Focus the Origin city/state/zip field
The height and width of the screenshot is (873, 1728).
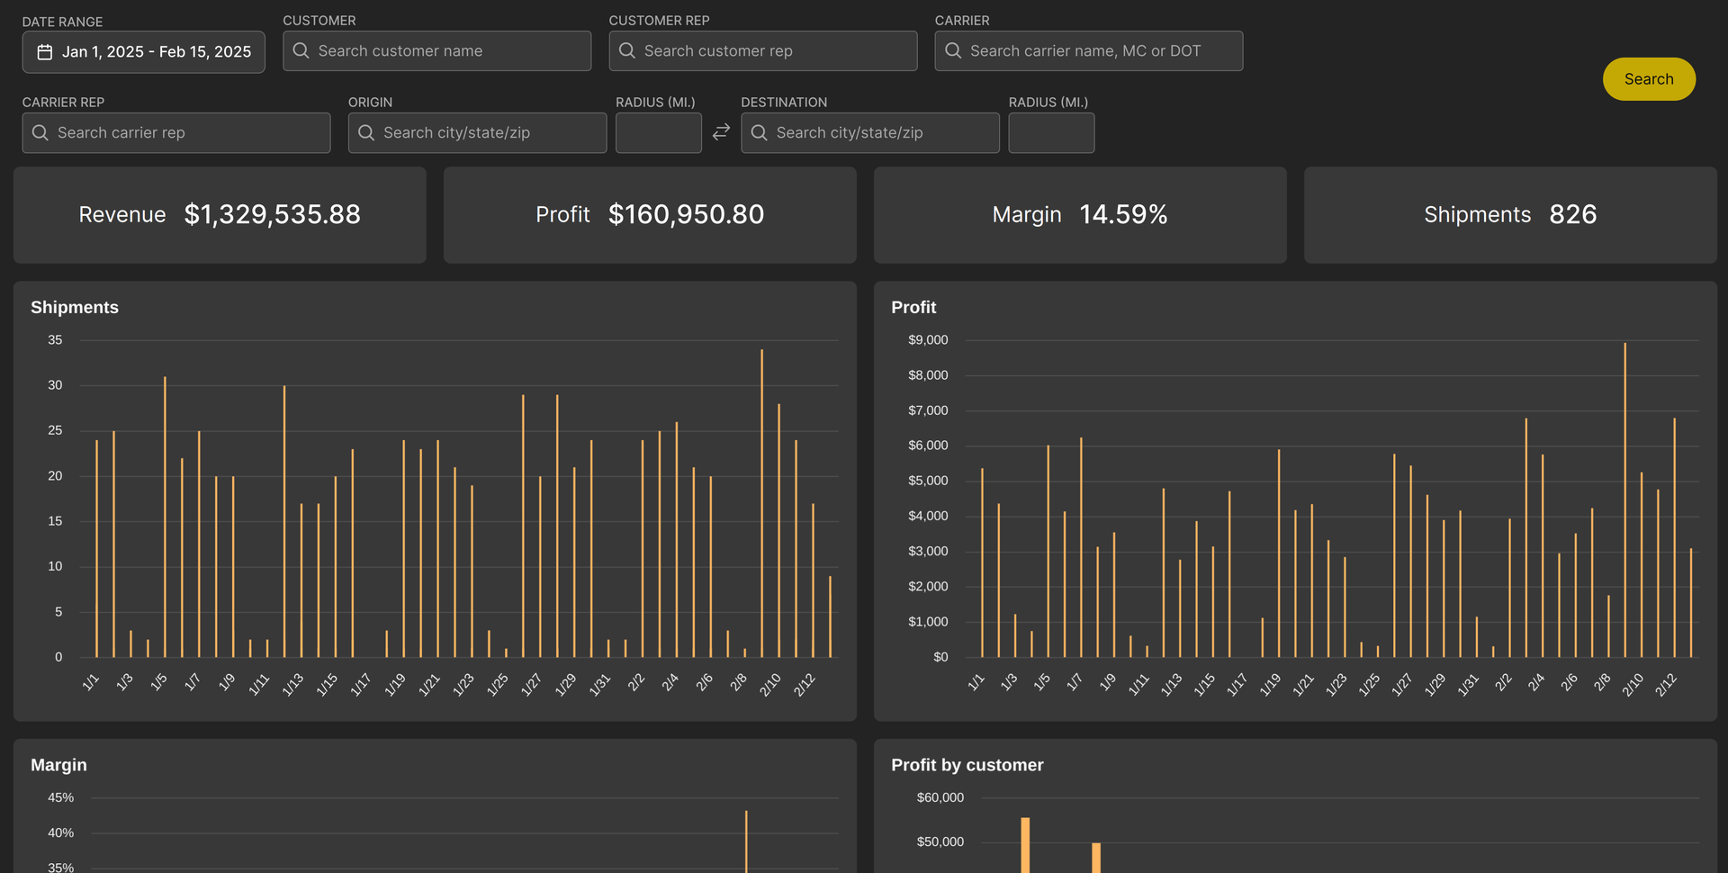(x=477, y=133)
